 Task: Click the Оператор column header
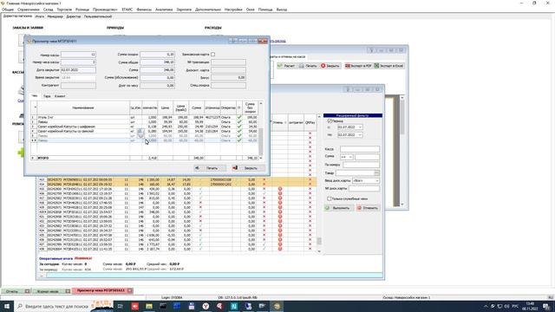coord(228,107)
